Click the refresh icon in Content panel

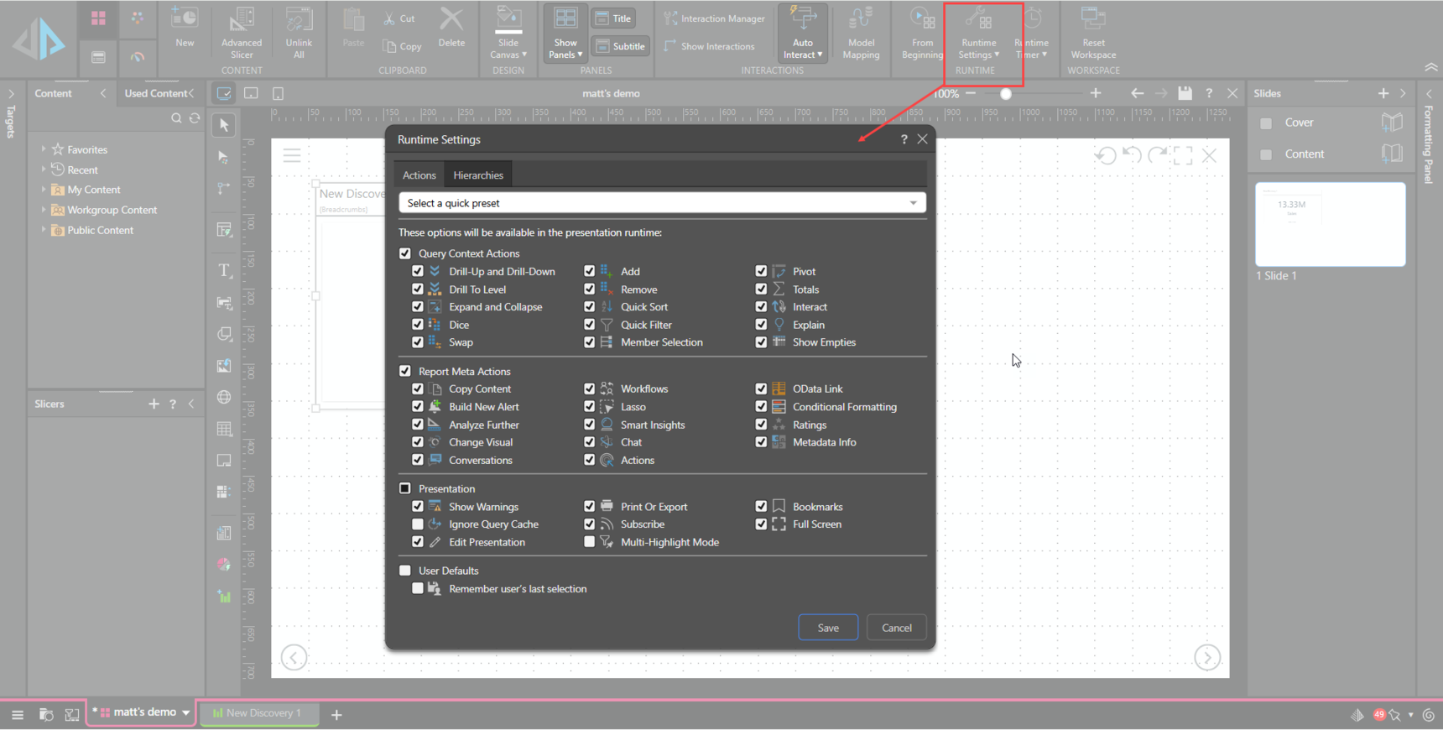tap(195, 118)
